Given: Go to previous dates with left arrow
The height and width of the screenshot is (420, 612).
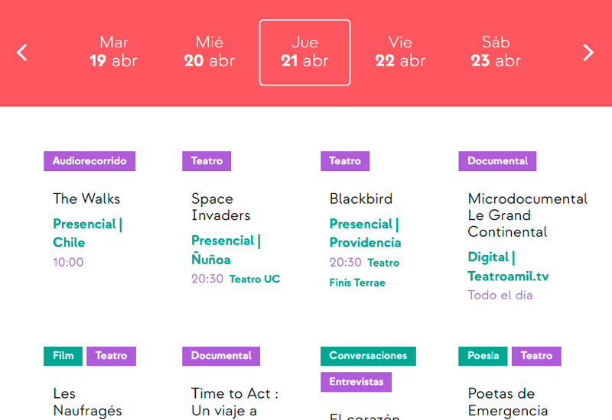Looking at the screenshot, I should (22, 52).
